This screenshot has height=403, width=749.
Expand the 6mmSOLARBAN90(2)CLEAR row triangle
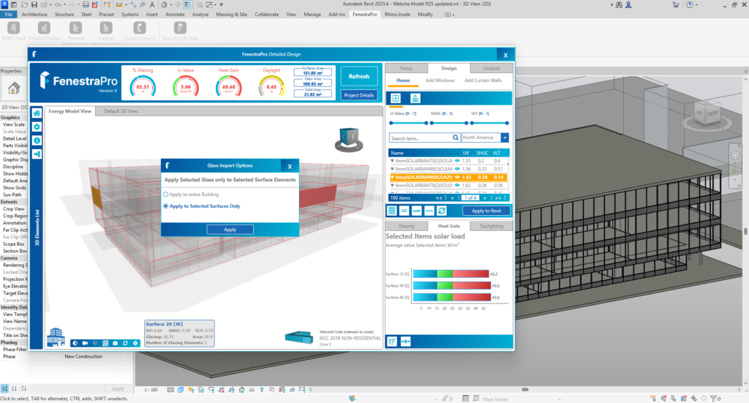(x=392, y=169)
